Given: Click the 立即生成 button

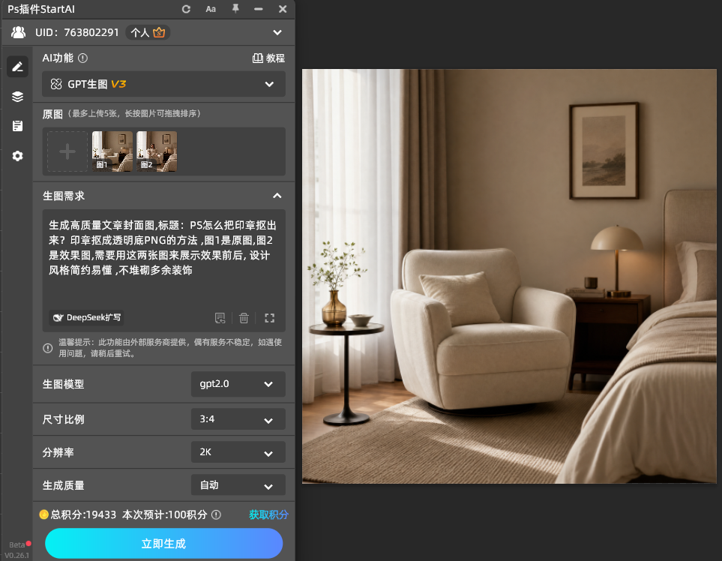Looking at the screenshot, I should pyautogui.click(x=164, y=544).
